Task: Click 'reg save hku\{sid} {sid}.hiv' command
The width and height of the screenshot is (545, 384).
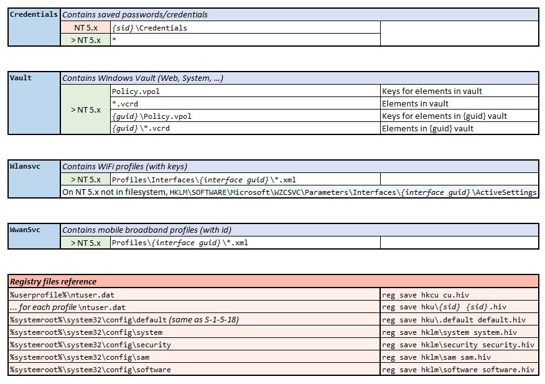Action: [x=444, y=307]
